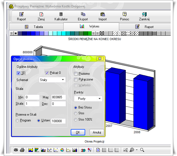Open the Kalkulator tool
The image size is (177, 156).
61,16
